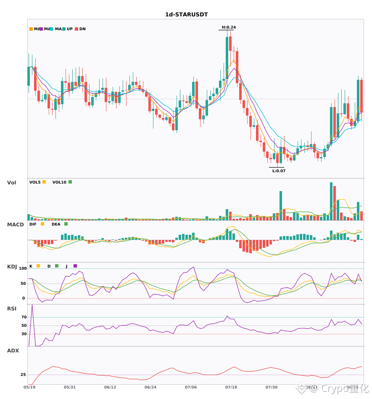
Task: Select the green D line swatch
Action: tap(57, 266)
